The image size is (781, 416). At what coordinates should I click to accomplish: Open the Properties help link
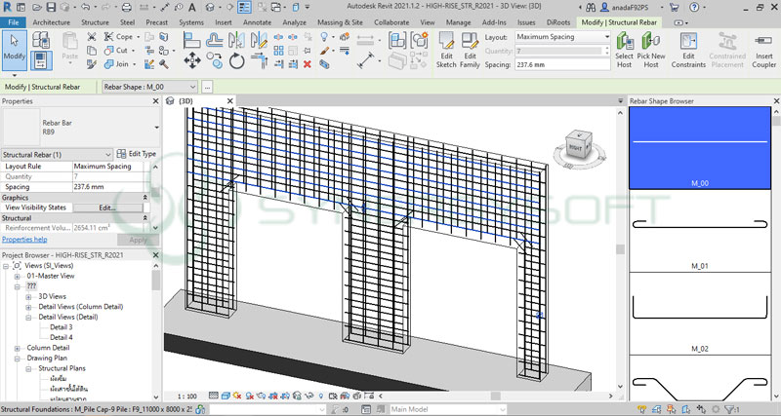click(x=24, y=239)
